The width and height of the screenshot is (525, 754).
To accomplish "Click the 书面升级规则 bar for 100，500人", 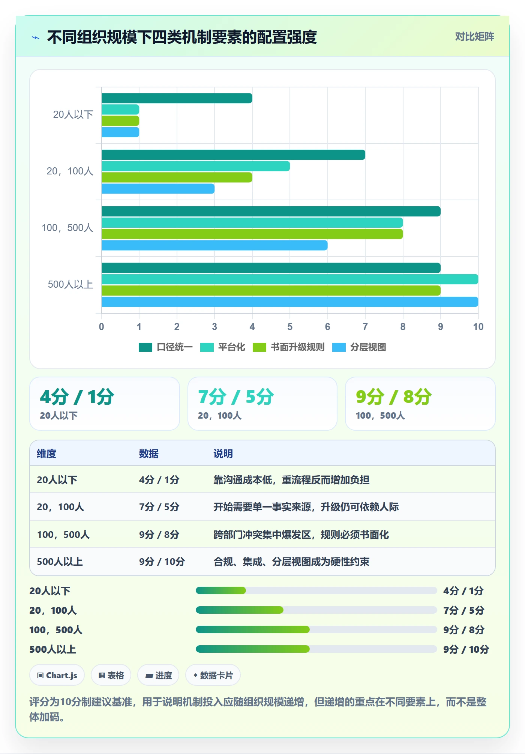I will click(252, 234).
